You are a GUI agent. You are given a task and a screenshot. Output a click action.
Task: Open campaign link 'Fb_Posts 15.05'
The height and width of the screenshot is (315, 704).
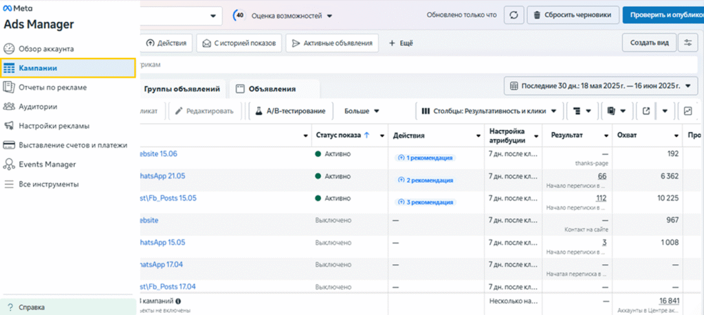coord(168,197)
